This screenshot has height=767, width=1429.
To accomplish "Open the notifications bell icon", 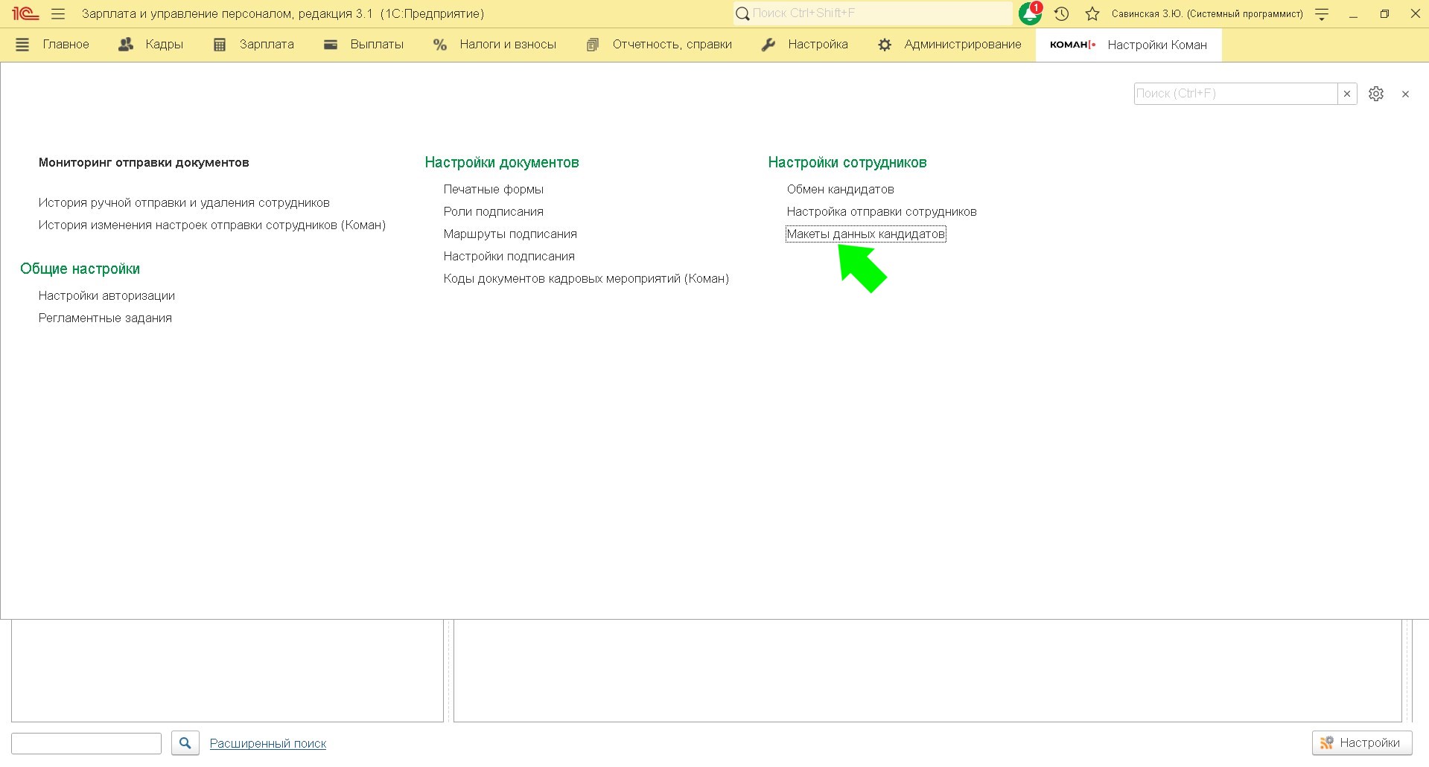I will 1030,13.
